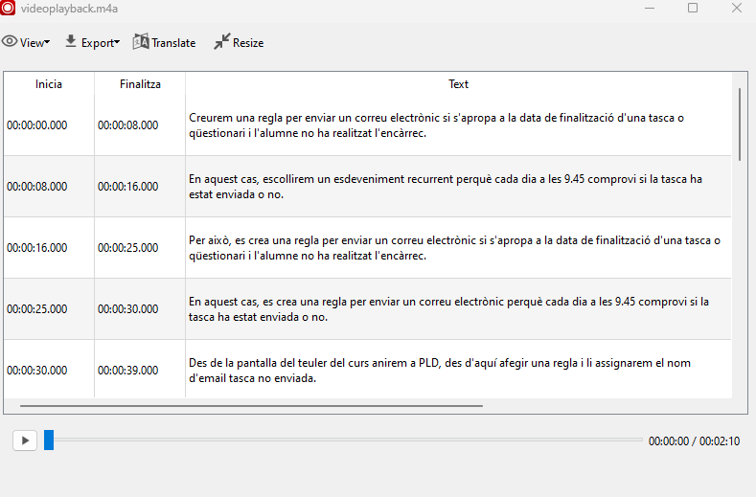Click the Resize button label
Image resolution: width=756 pixels, height=497 pixels.
(248, 43)
